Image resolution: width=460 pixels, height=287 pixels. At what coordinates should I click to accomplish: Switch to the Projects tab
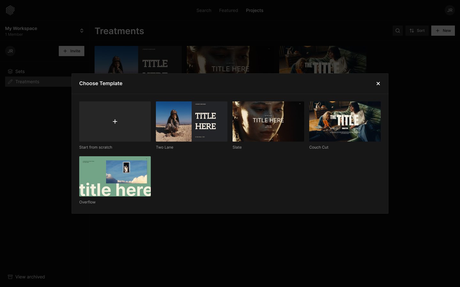pos(255,11)
